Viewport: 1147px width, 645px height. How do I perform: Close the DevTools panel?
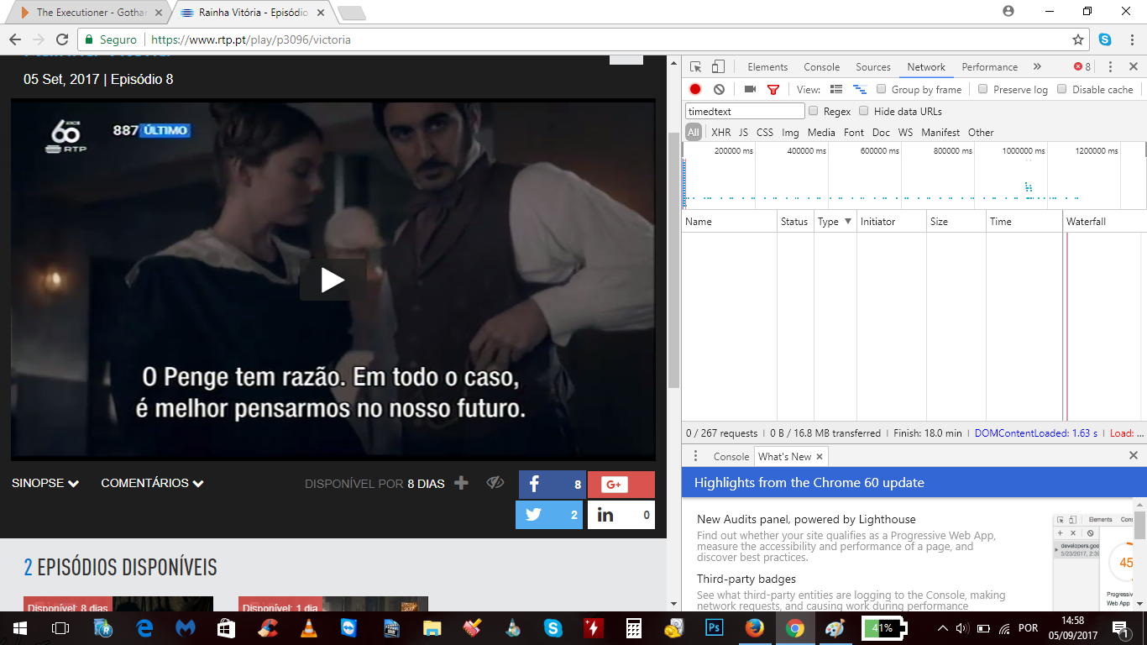1134,67
